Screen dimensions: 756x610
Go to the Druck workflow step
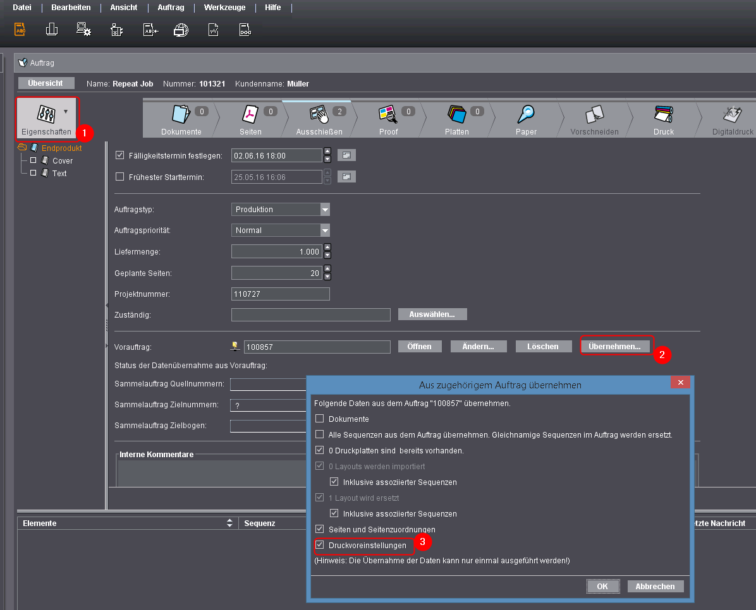pos(664,120)
